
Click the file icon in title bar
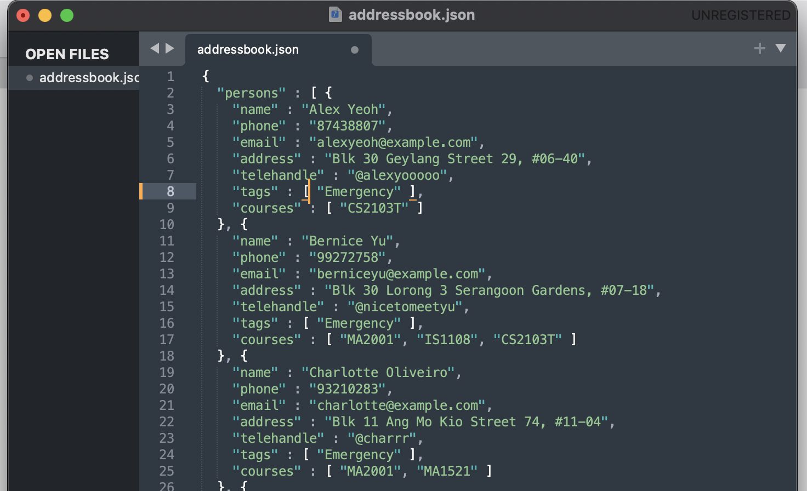[336, 15]
